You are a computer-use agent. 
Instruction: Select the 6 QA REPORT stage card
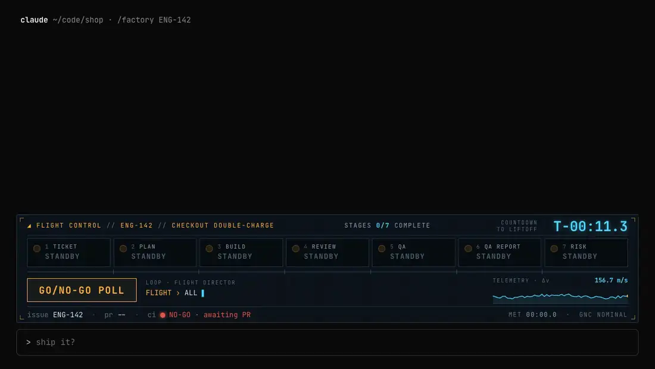(x=500, y=252)
